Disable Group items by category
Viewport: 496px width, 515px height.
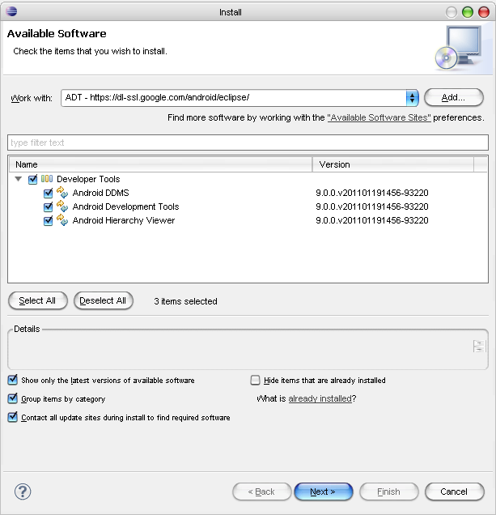(x=13, y=398)
